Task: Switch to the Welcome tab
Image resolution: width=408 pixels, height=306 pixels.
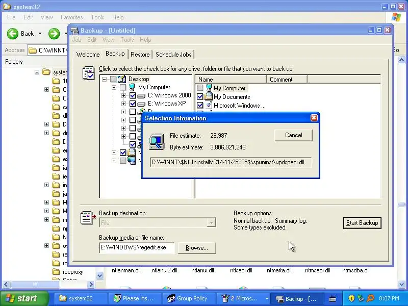Action: coord(88,55)
